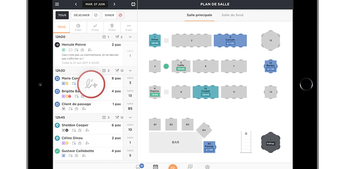The image size is (345, 169).
Task: Select table 5 Caille. on plan
Action: 181,66
